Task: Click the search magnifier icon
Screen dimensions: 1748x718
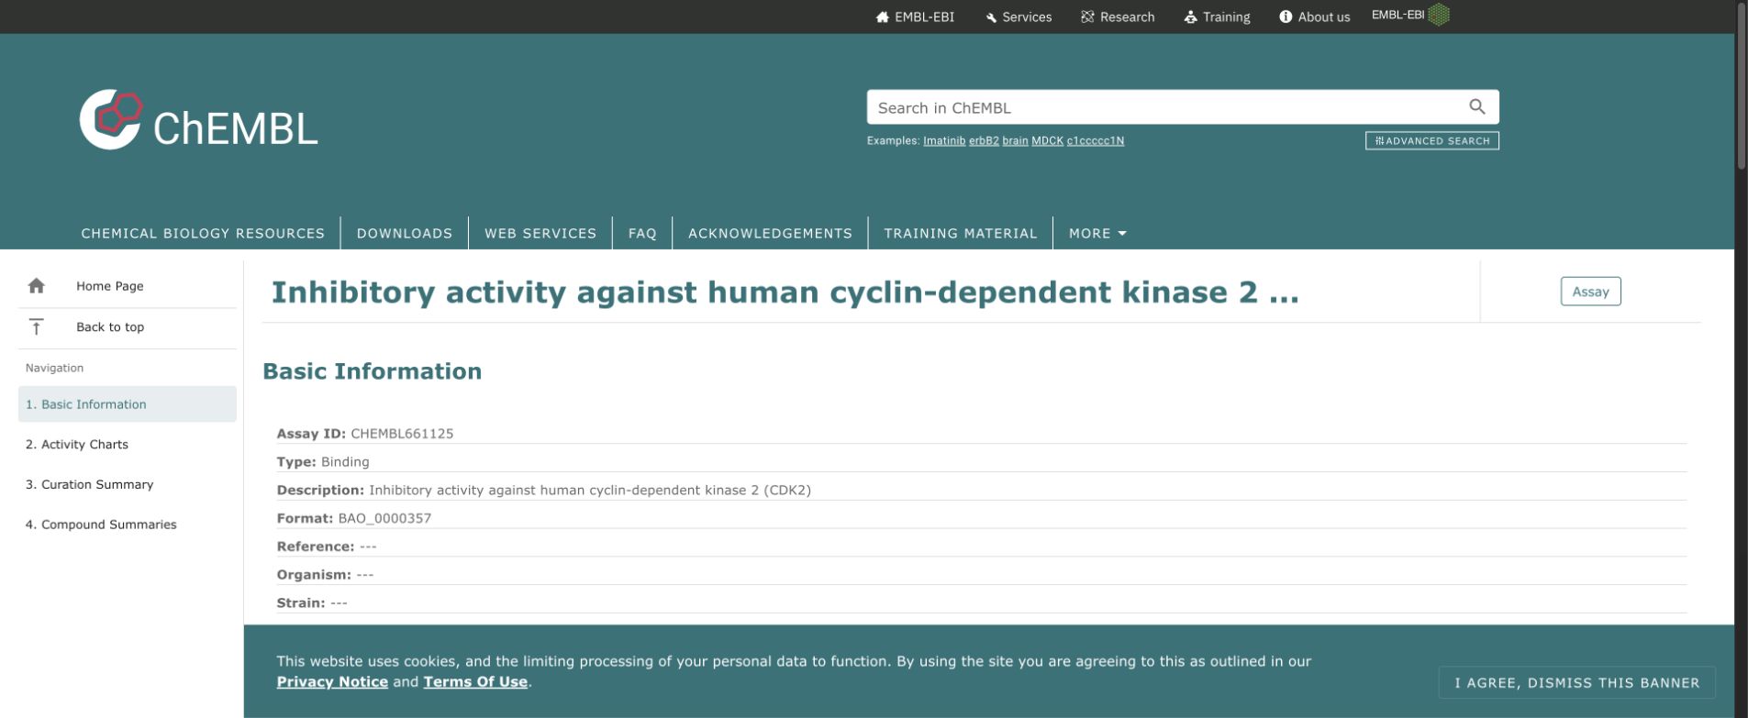Action: tap(1476, 107)
